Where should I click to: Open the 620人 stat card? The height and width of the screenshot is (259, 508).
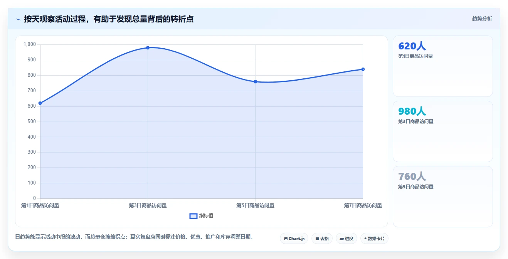442,66
